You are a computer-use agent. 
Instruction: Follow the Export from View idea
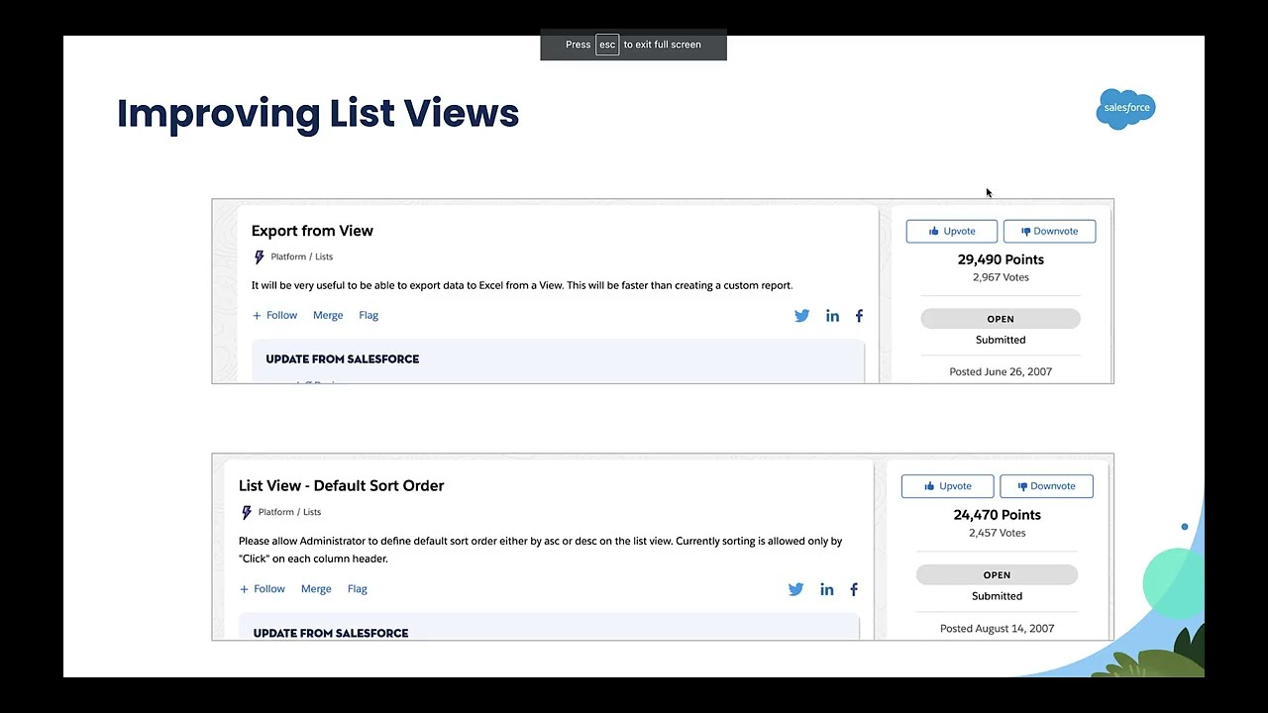274,315
